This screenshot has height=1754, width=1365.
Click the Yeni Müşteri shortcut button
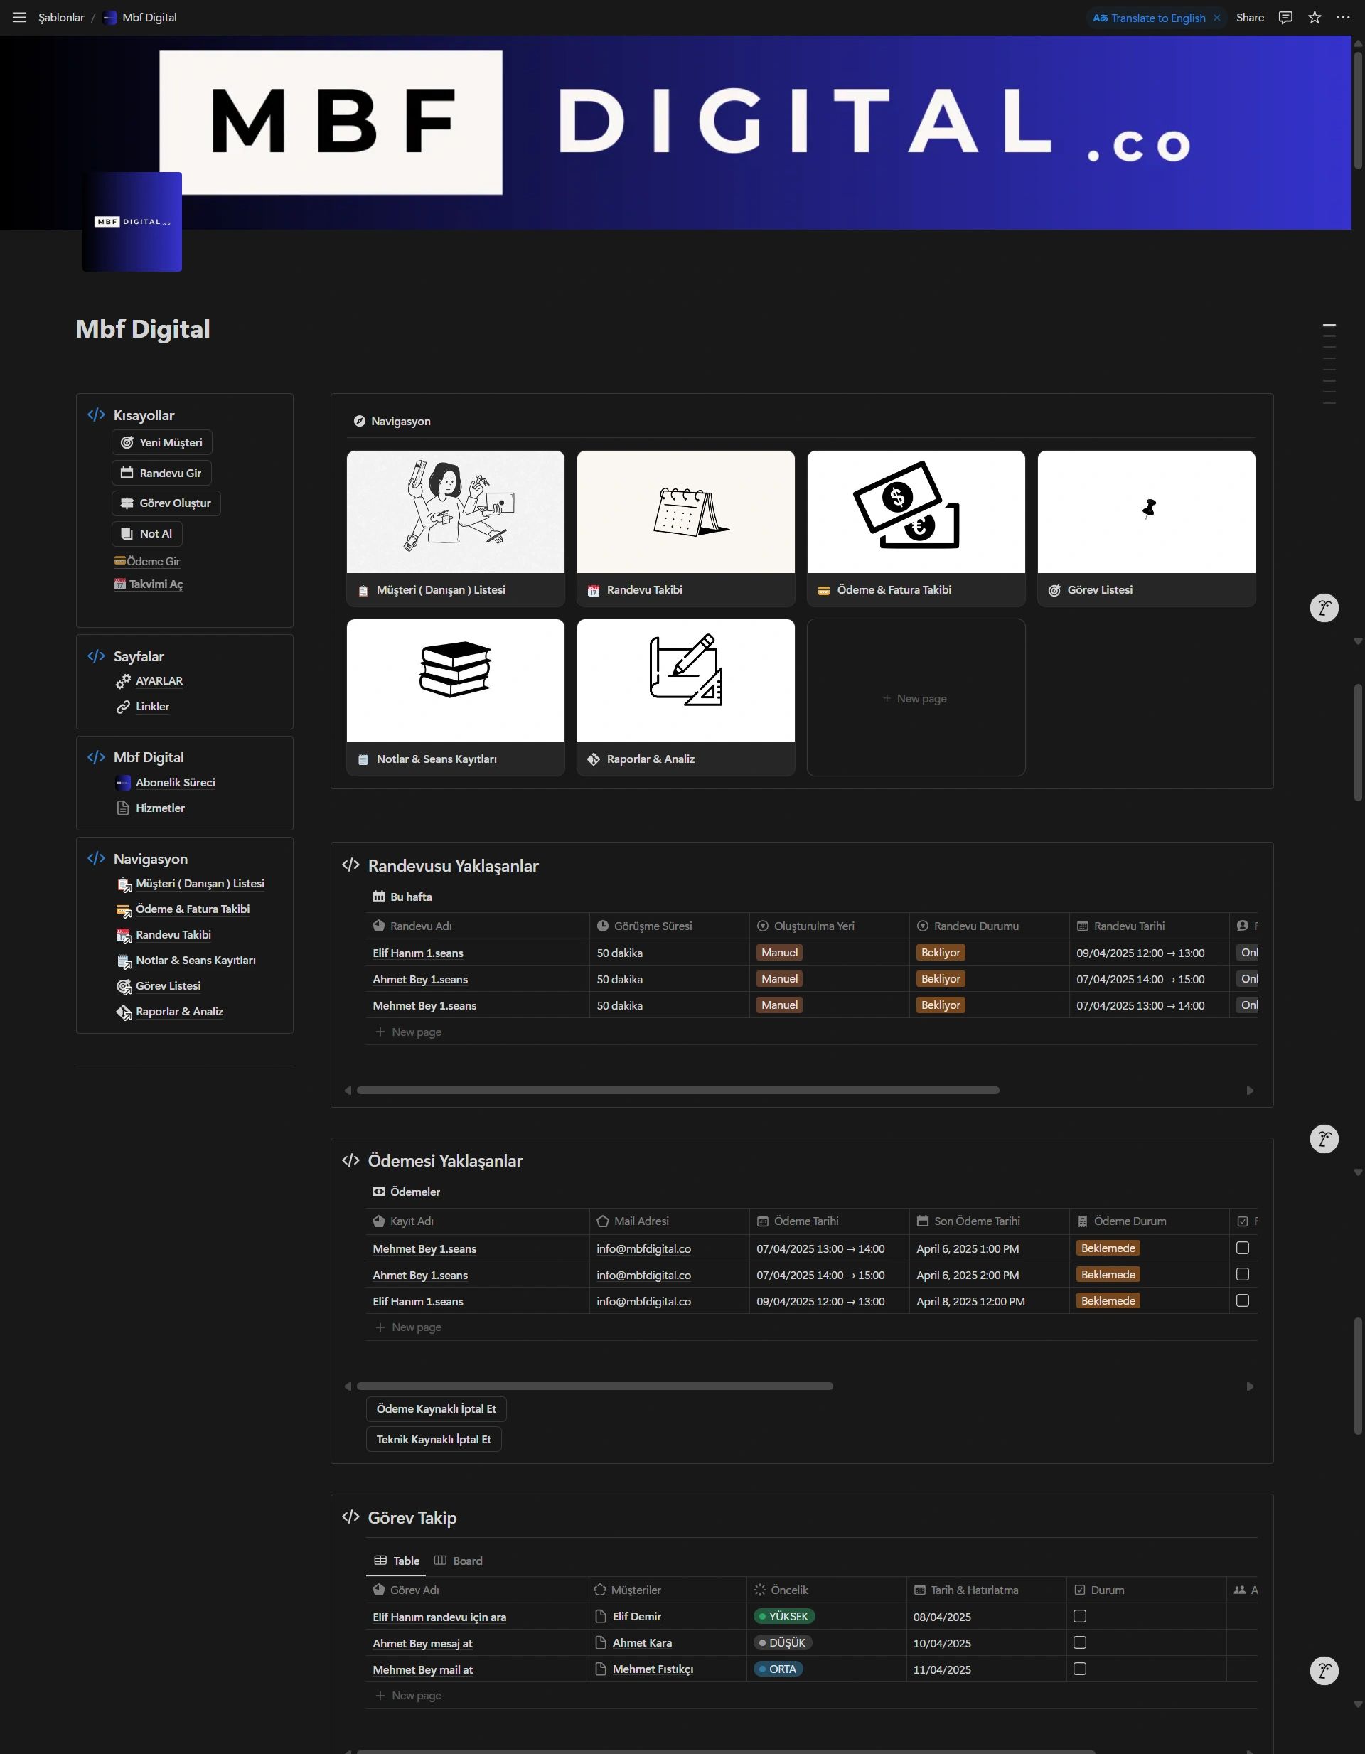(x=161, y=442)
